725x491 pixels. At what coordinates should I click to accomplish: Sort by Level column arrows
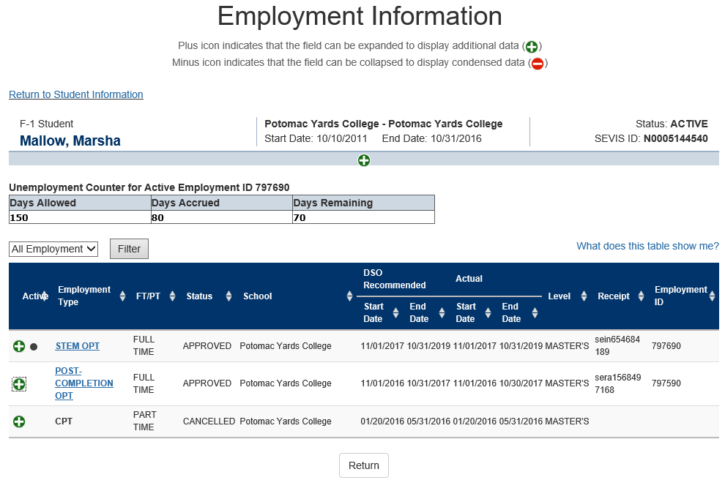click(x=584, y=296)
